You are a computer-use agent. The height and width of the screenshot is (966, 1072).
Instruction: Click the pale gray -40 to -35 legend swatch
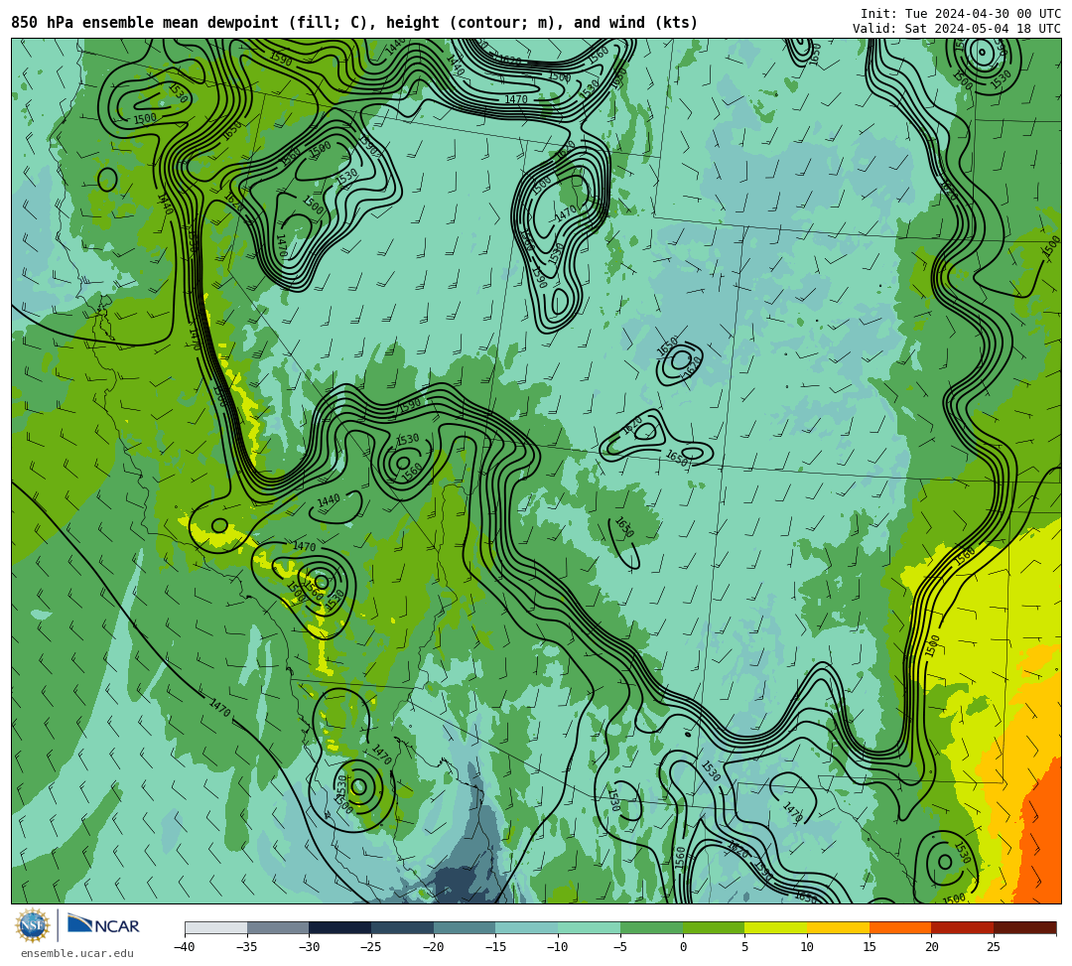pos(216,927)
